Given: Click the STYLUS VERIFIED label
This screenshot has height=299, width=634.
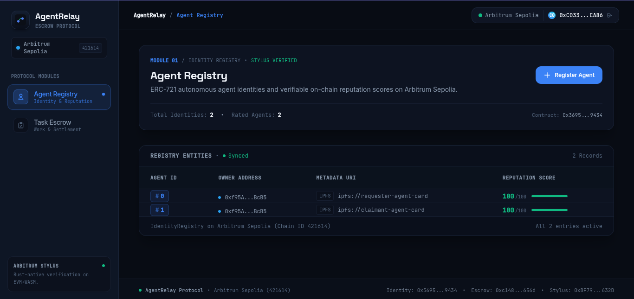Looking at the screenshot, I should (x=274, y=60).
